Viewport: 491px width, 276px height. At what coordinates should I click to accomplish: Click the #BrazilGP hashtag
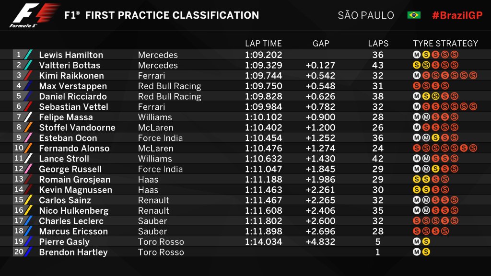[456, 15]
